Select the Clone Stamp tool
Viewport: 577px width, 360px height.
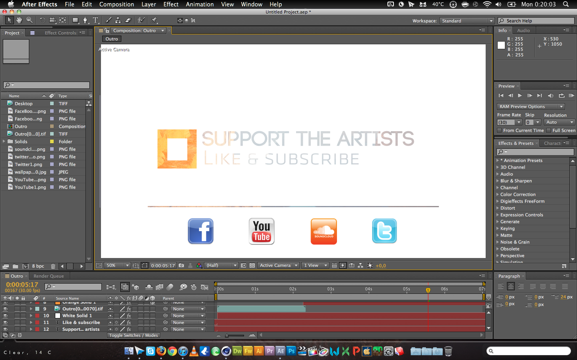tap(118, 20)
